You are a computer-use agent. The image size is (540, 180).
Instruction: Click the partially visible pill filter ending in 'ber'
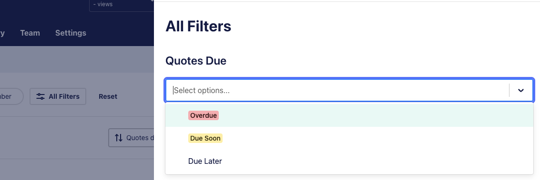pos(11,97)
